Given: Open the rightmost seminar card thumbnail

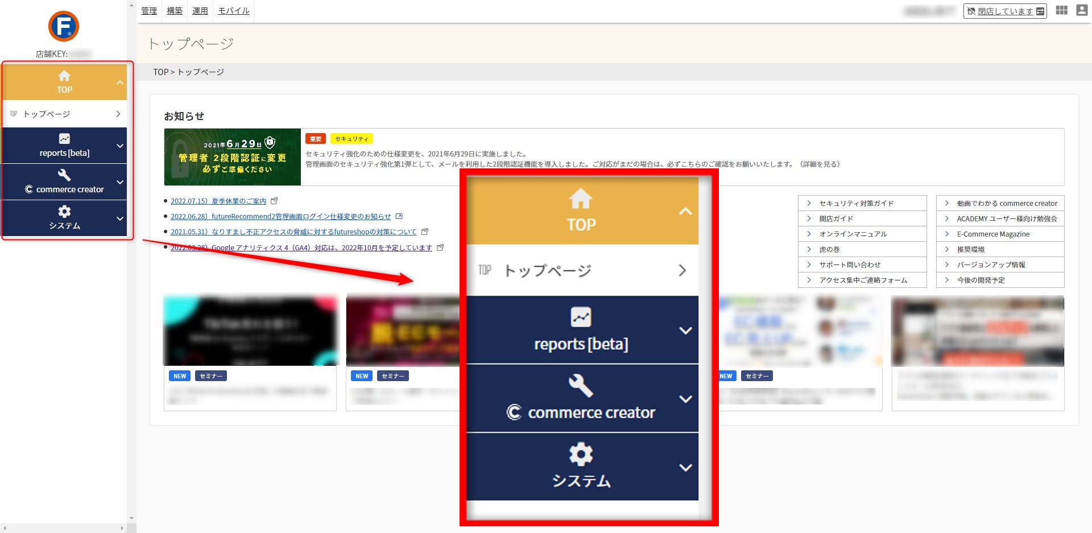Looking at the screenshot, I should (978, 330).
